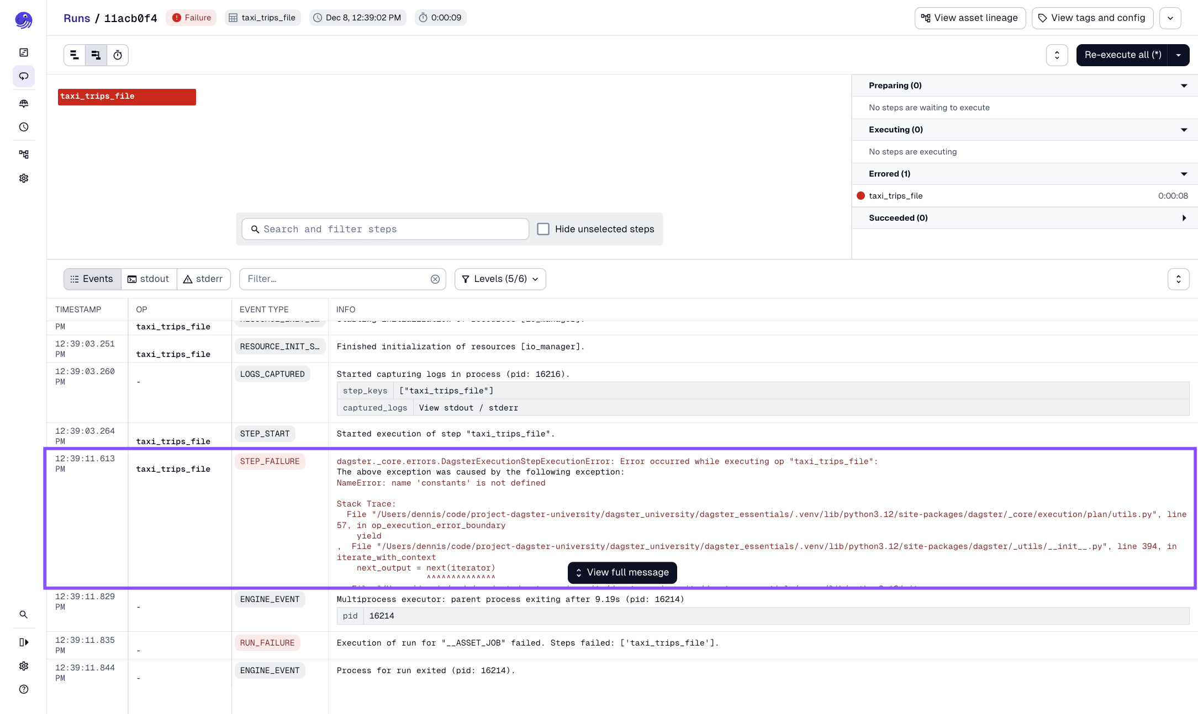Select the flat Gantt view icon
This screenshot has height=714, width=1198.
tap(75, 55)
